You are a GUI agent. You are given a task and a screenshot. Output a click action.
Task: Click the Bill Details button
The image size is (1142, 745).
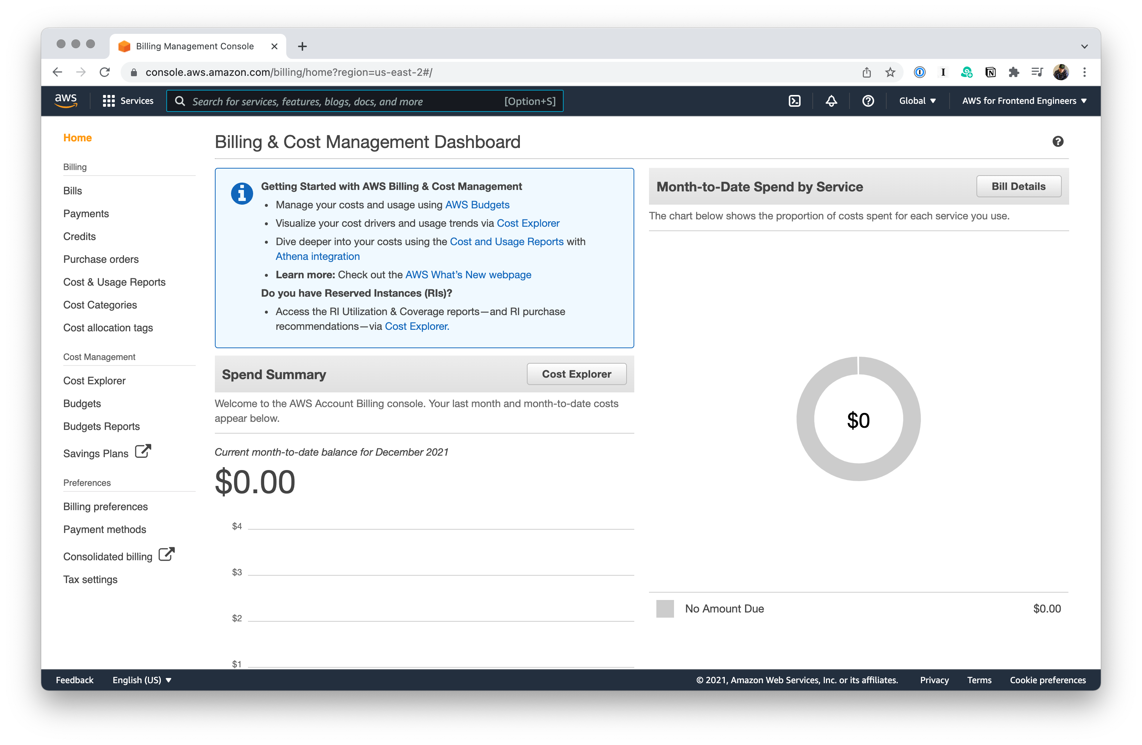pos(1019,186)
